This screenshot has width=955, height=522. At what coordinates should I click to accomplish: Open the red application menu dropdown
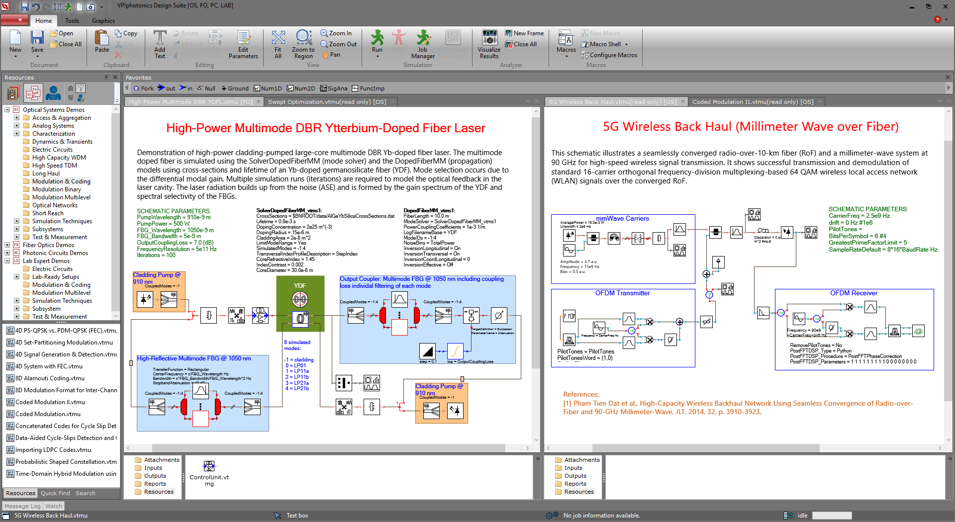pyautogui.click(x=14, y=20)
